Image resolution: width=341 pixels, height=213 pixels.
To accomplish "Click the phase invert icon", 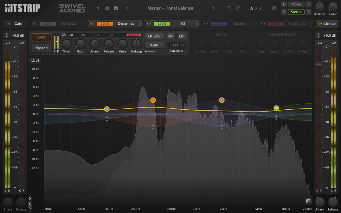I will pos(273,8).
